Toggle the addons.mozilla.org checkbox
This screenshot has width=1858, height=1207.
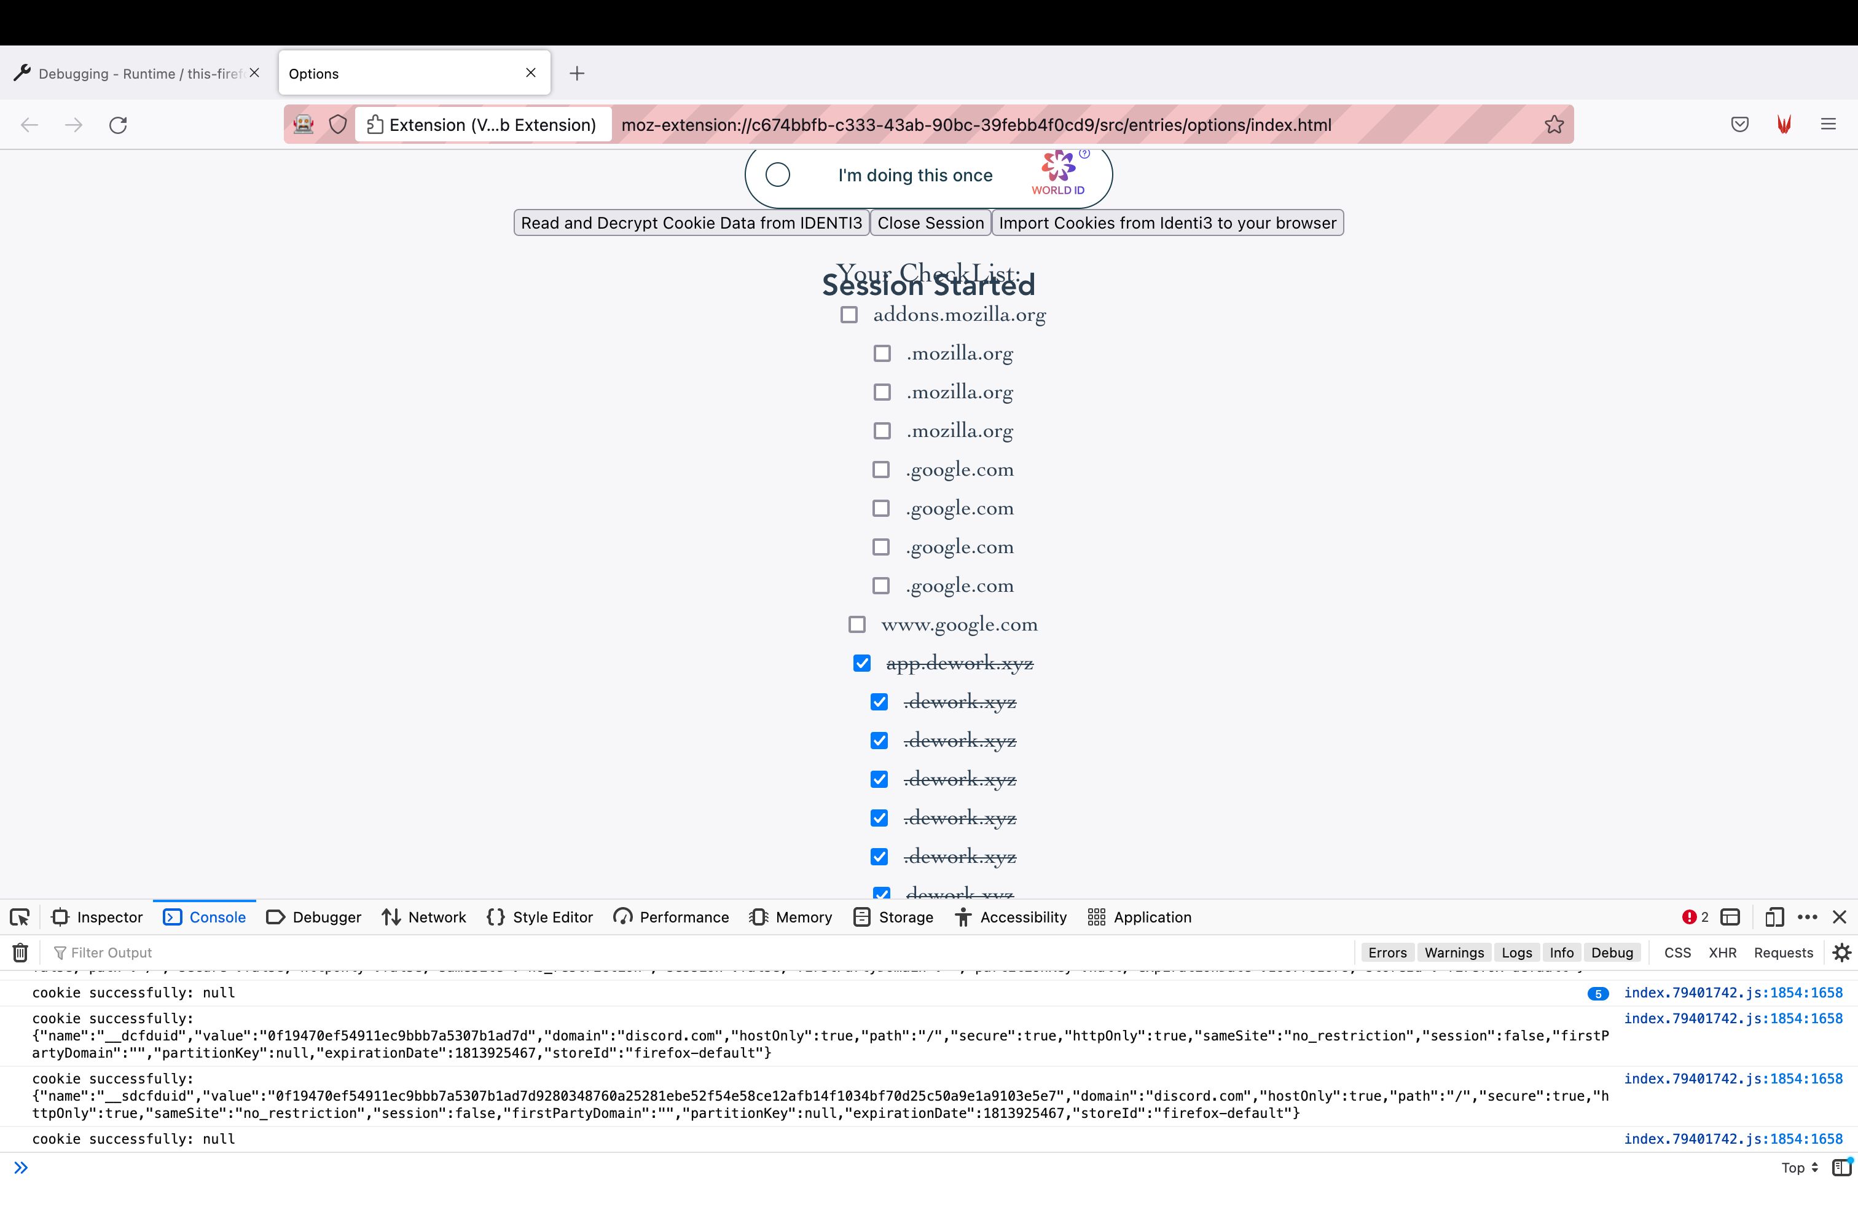[x=850, y=314]
